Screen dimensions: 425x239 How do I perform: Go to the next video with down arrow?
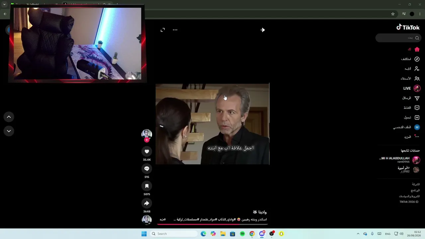[9, 131]
